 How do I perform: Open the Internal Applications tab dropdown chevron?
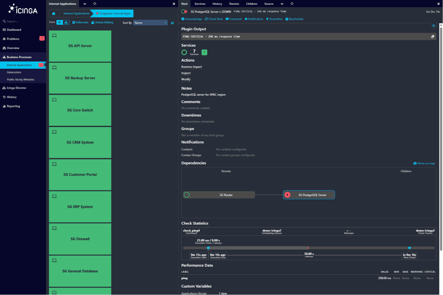(x=85, y=4)
